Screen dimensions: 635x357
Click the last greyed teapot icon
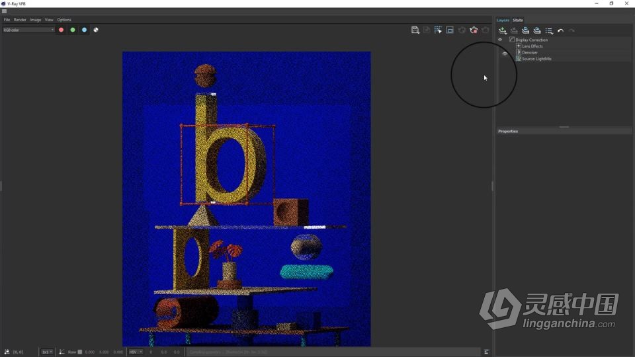point(485,30)
